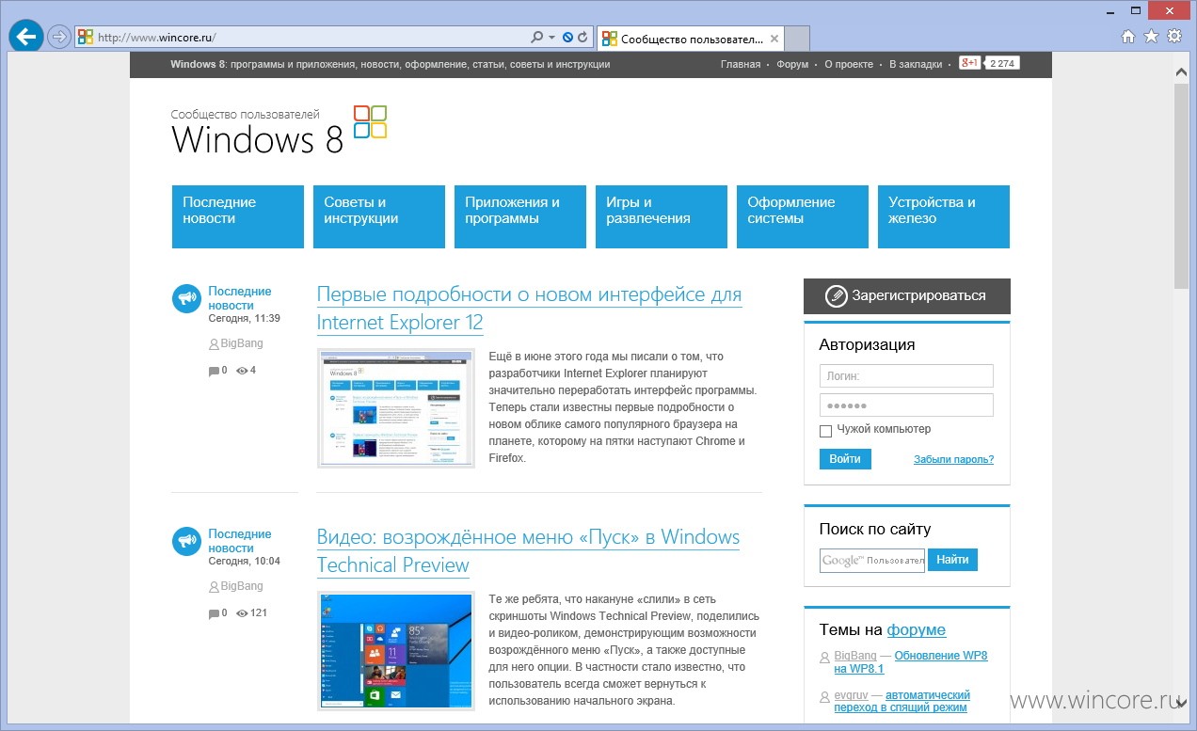The image size is (1197, 731).
Task: Open Последние новости category link at 10:04
Action: pos(239,541)
